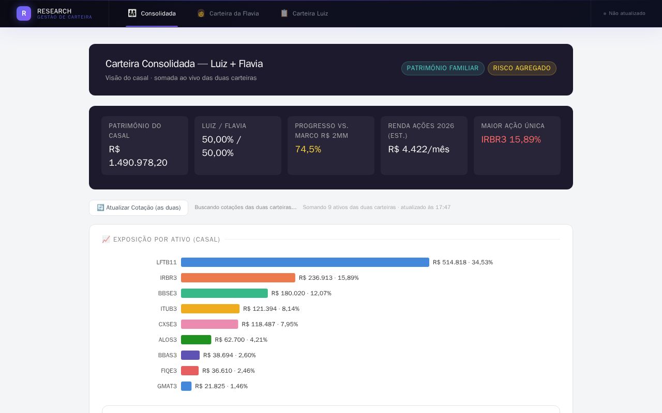Select the green BBSE3 exposure bar
The width and height of the screenshot is (662, 413).
tap(224, 293)
